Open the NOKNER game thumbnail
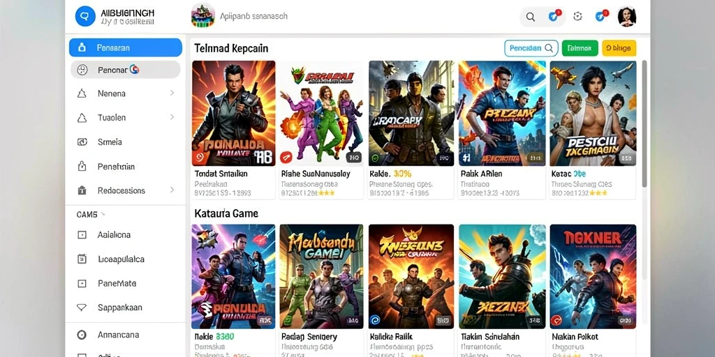Image resolution: width=715 pixels, height=357 pixels. pyautogui.click(x=593, y=276)
